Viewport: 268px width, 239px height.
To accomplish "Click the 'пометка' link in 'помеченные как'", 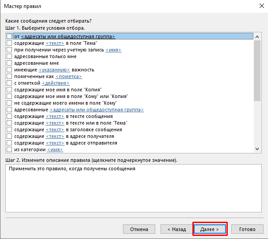I will [69, 76].
